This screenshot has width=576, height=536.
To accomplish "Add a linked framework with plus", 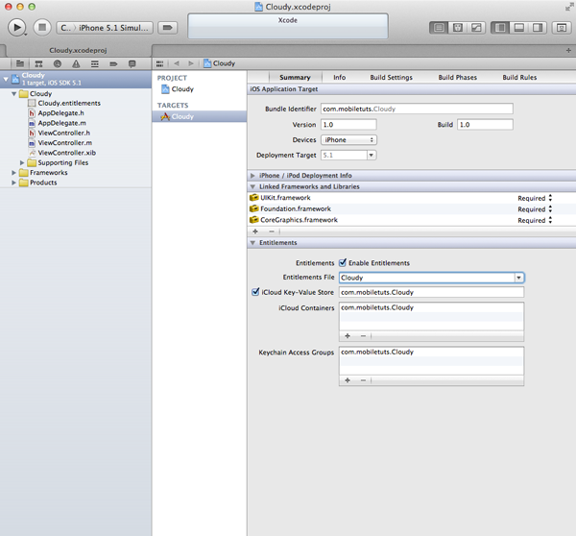I will point(255,231).
